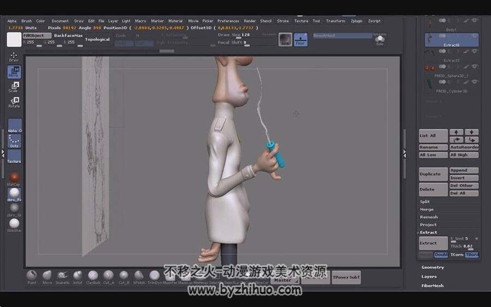This screenshot has height=307, width=491.
Task: Activate the Move transform tool
Action: [x=14, y=71]
